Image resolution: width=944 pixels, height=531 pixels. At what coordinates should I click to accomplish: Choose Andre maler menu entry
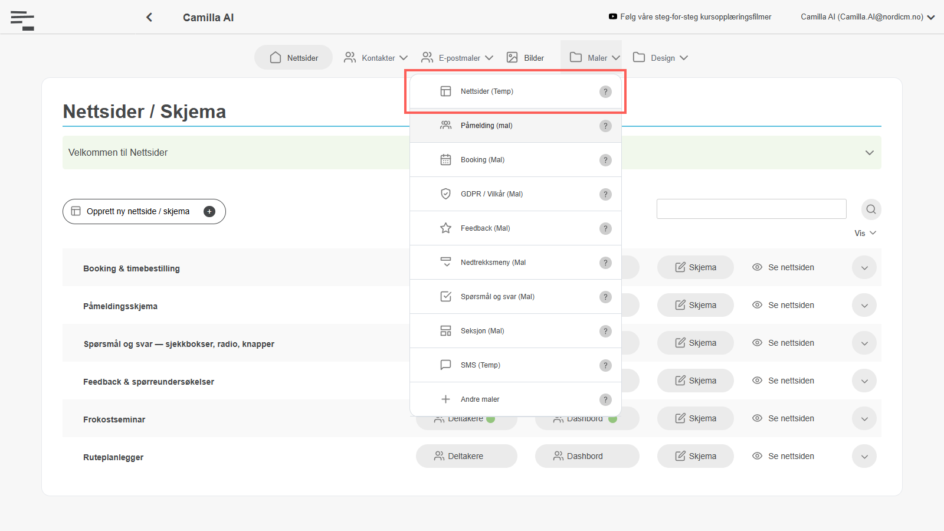(x=516, y=399)
